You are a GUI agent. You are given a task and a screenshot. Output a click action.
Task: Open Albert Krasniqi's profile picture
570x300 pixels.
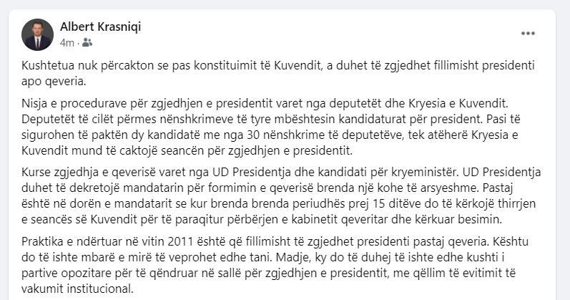(x=37, y=34)
